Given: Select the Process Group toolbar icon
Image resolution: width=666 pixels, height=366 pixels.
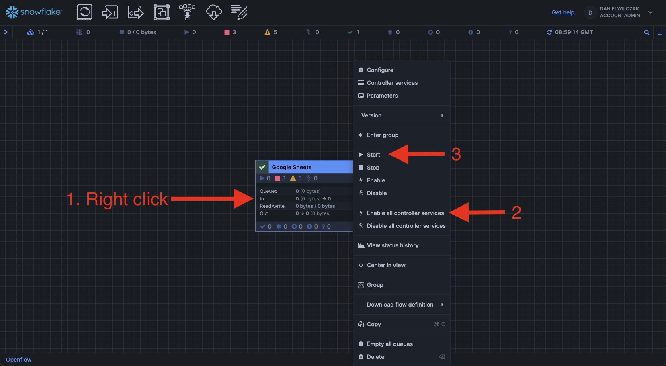Looking at the screenshot, I should click(x=162, y=12).
